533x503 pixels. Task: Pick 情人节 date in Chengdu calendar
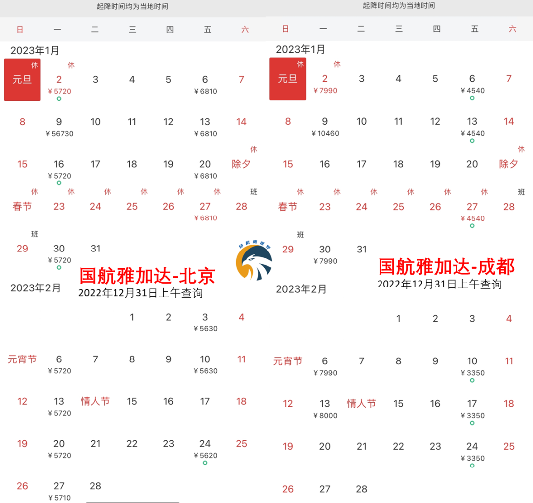(x=362, y=403)
